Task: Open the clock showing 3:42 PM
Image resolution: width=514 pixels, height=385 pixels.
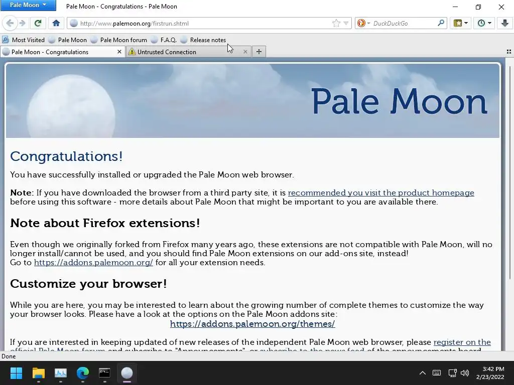Action: pos(490,373)
